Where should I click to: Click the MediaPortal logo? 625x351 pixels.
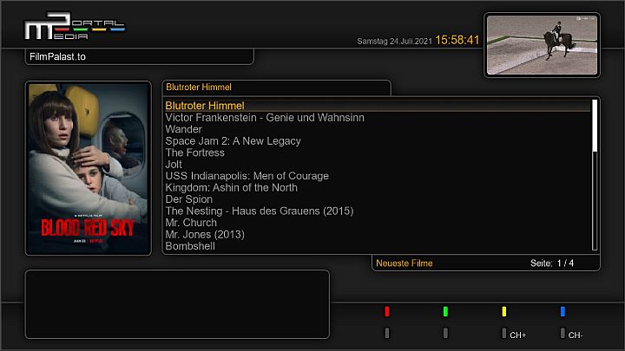(x=74, y=29)
